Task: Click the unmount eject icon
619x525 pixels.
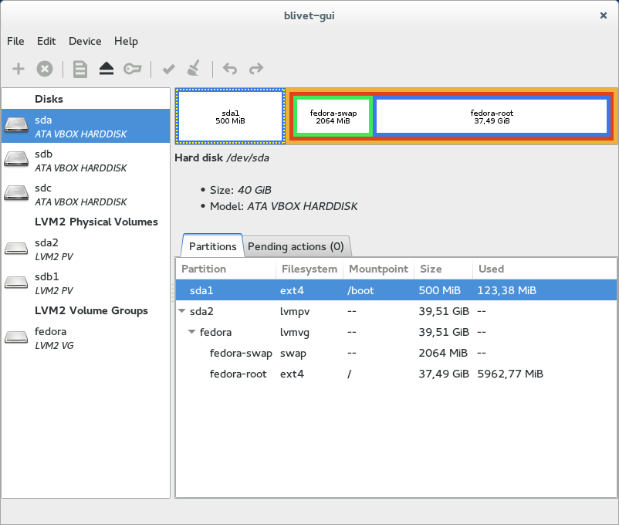Action: (106, 69)
